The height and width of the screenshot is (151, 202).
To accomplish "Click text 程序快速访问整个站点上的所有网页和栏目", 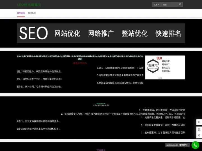I will pos(38,129).
